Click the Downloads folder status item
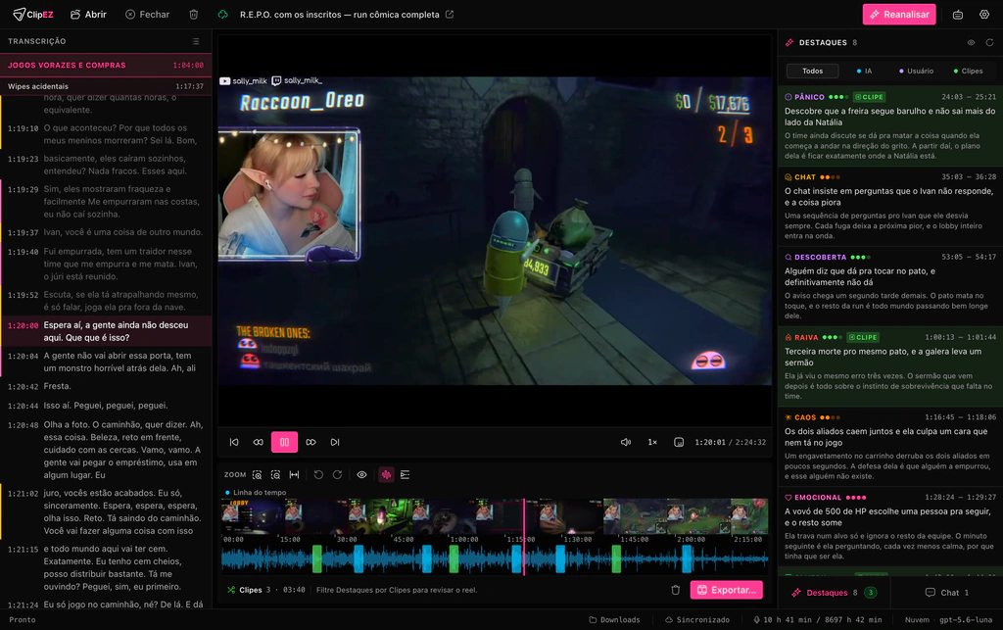The width and height of the screenshot is (1003, 630). (614, 620)
